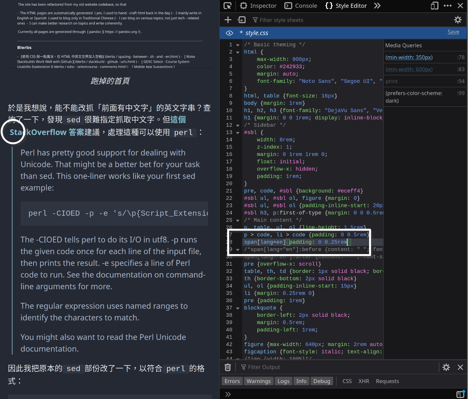Switch to the Console tab
The width and height of the screenshot is (468, 399).
pos(301,6)
